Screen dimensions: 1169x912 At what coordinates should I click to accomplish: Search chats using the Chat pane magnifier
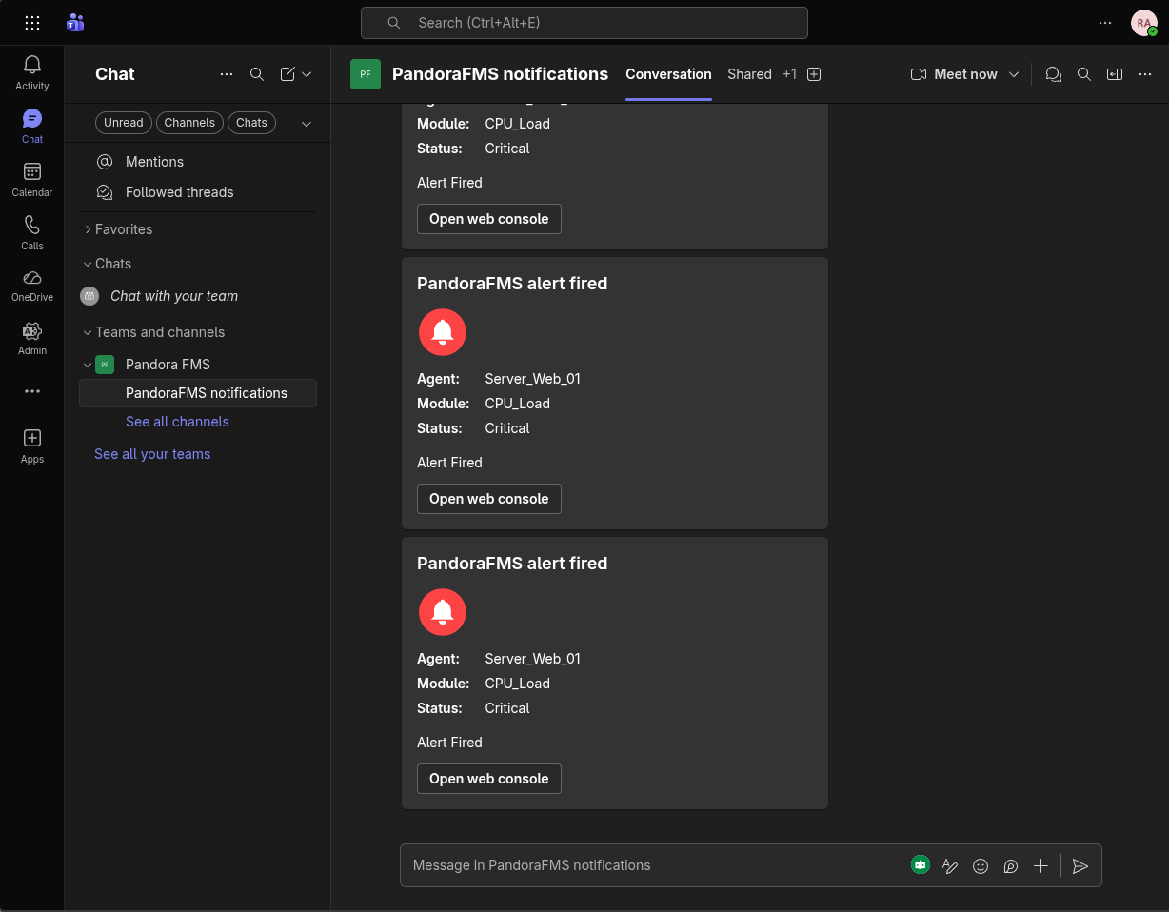click(x=257, y=74)
